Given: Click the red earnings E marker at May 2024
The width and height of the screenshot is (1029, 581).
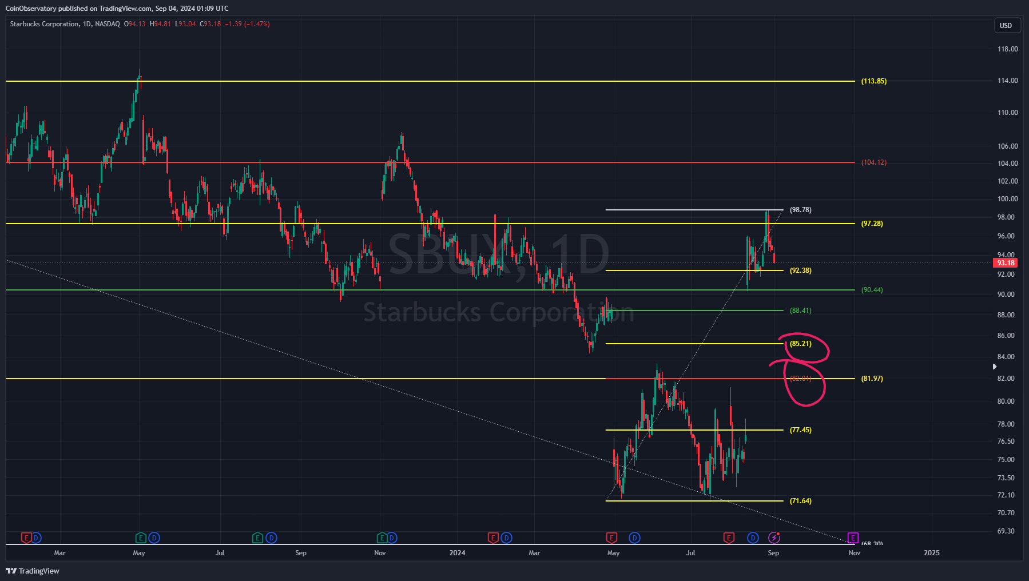Looking at the screenshot, I should tap(611, 538).
